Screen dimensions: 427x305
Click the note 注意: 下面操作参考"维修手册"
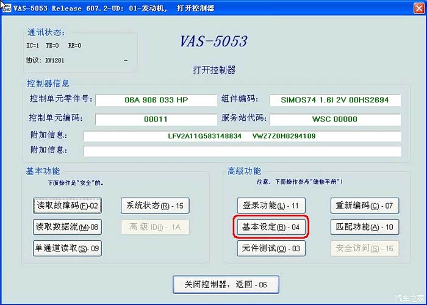click(300, 182)
